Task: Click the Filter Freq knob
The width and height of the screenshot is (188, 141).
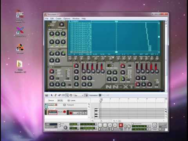Action: [x=123, y=66]
